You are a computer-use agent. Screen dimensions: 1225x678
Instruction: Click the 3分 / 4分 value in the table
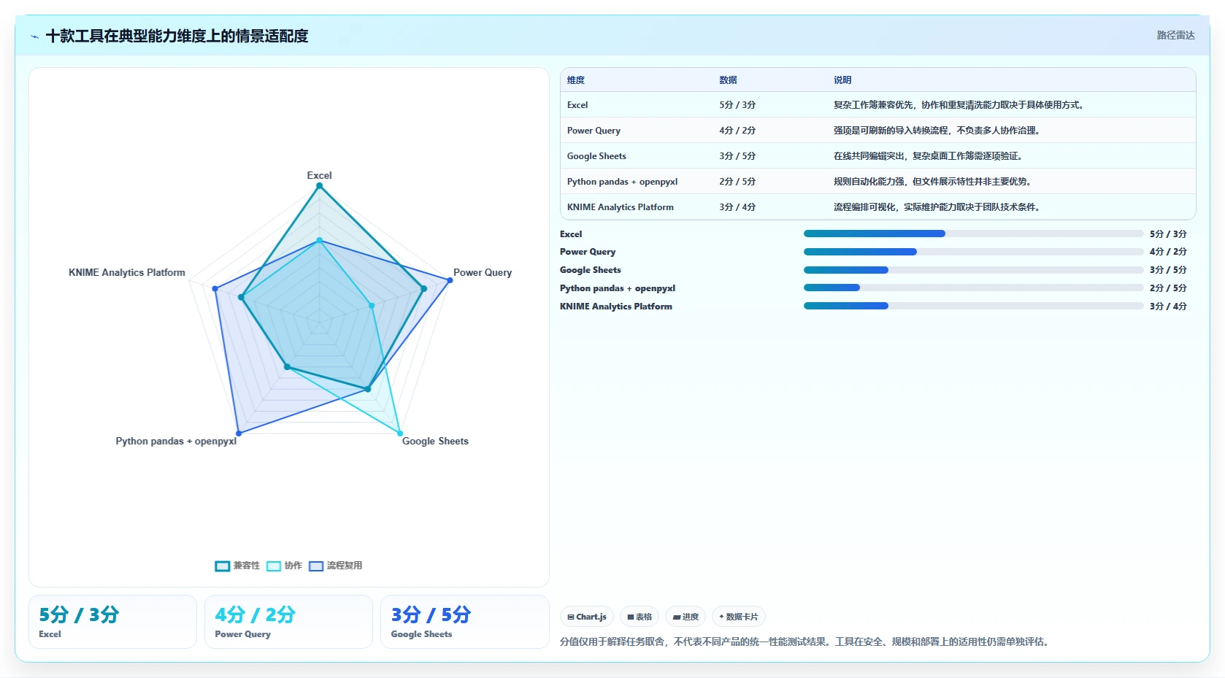(737, 207)
